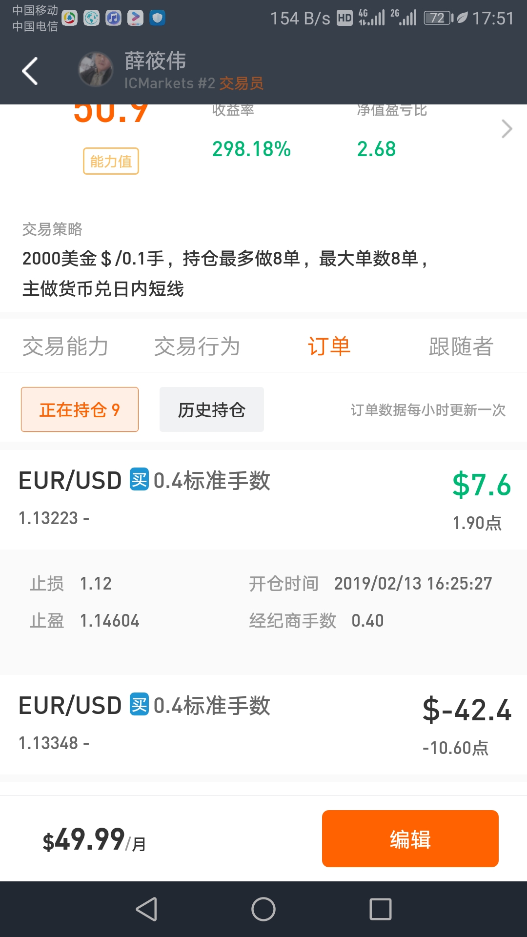Screen dimensions: 527x937
Task: Tap the 能力值 badge
Action: coord(111,161)
